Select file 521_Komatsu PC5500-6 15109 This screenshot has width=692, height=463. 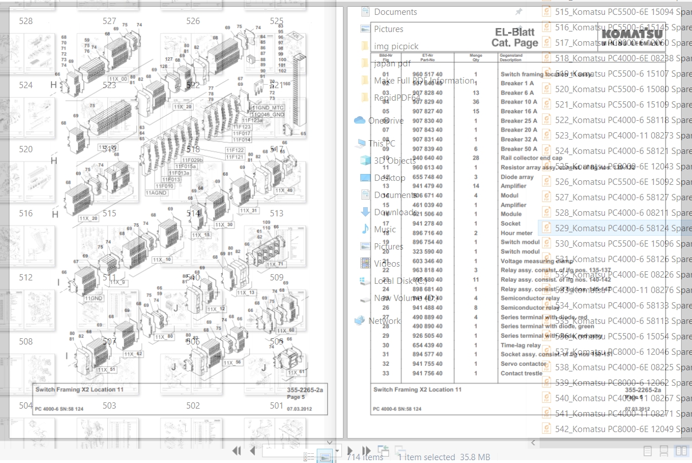click(623, 104)
